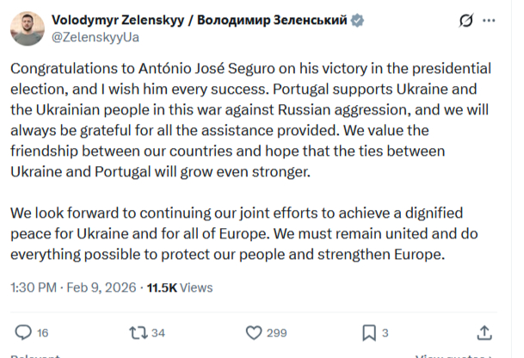Click the Feb 9, 2026 date
This screenshot has width=524, height=358.
(x=102, y=287)
